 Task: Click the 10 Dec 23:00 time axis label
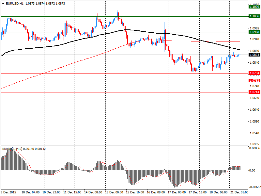point(51,192)
